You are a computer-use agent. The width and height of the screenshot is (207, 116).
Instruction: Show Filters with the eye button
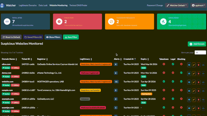[x=53, y=37]
